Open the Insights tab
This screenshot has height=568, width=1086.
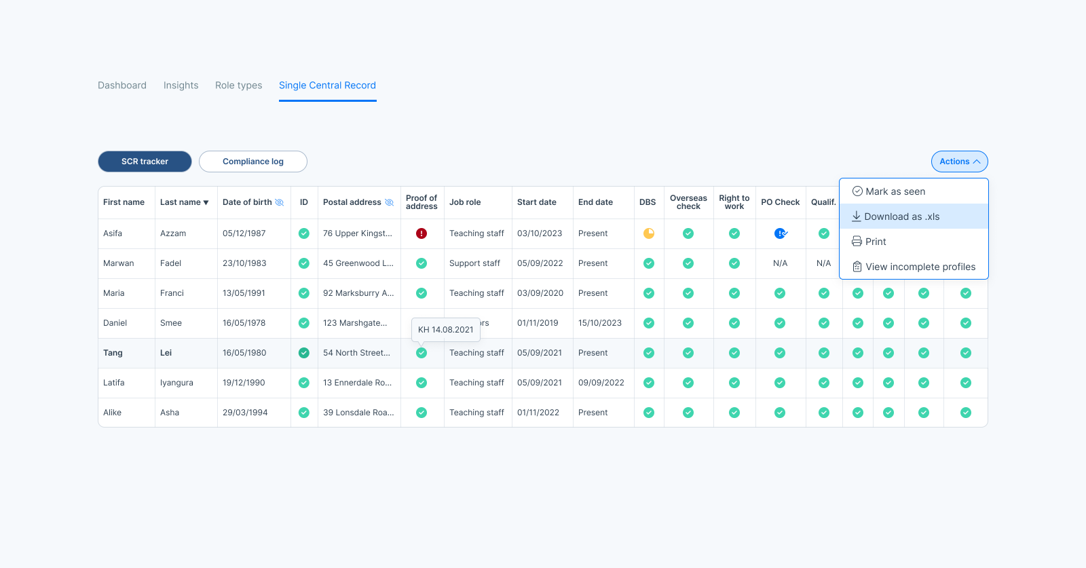[x=181, y=86]
